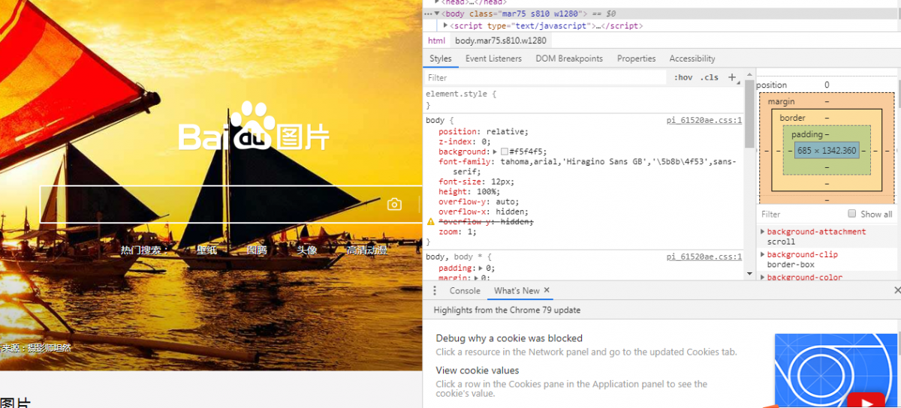Click the new style rule plus icon
Image resolution: width=901 pixels, height=408 pixels.
(x=732, y=77)
